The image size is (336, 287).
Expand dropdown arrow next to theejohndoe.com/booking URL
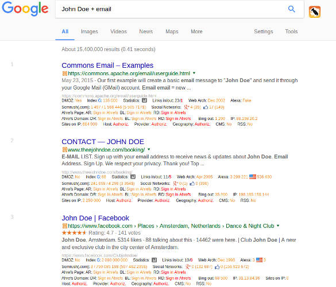click(149, 149)
